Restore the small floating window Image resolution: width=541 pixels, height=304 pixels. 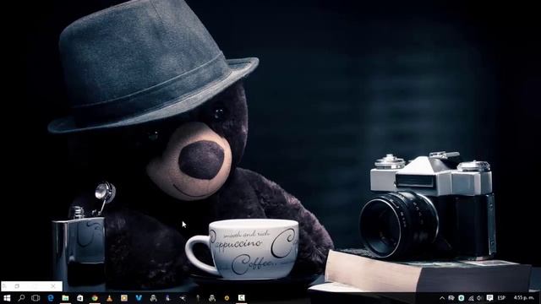(17, 286)
